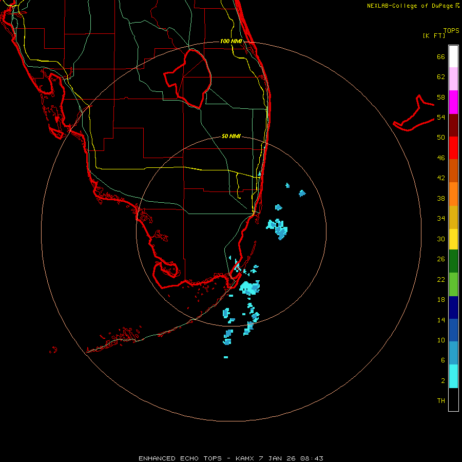Viewport: 462px width, 462px height.
Task: Click the '08:43' timestamp text
Action: point(312,458)
